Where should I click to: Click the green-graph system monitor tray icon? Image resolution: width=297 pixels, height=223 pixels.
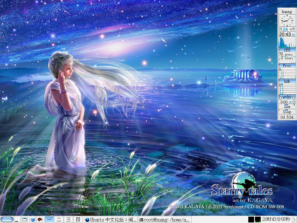pyautogui.click(x=258, y=220)
